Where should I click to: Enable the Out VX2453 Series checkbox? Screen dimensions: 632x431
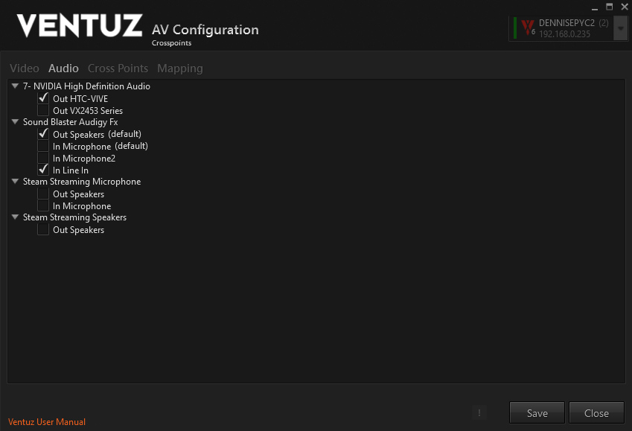43,110
